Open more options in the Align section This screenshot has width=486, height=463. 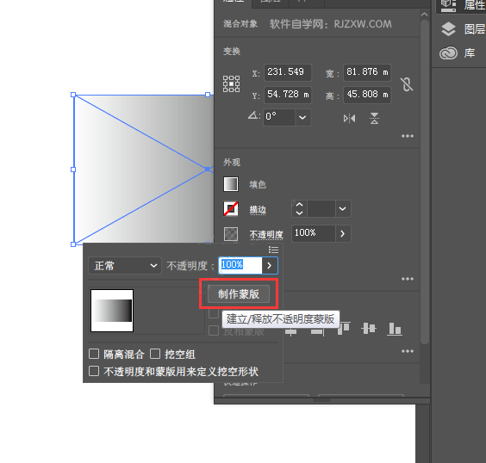[408, 351]
